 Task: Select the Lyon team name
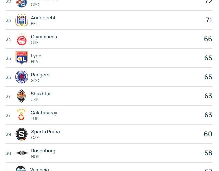[36, 56]
